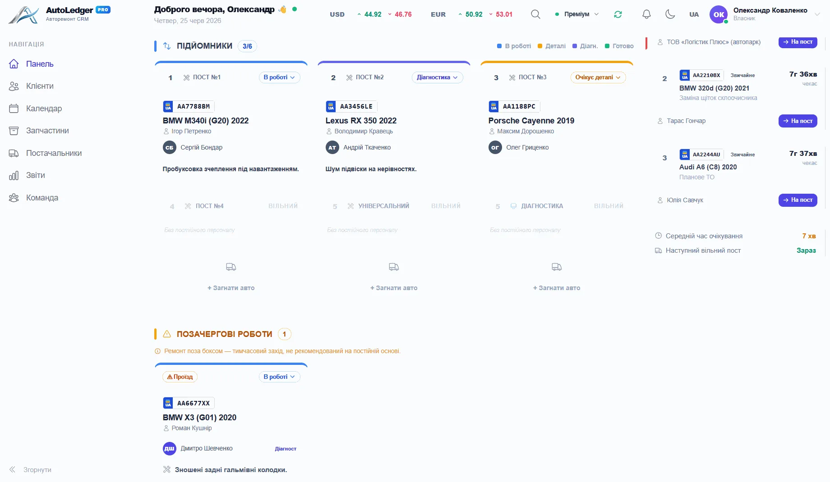Click the wrench icon of ПОСТ №1
The width and height of the screenshot is (830, 482).
tap(186, 77)
